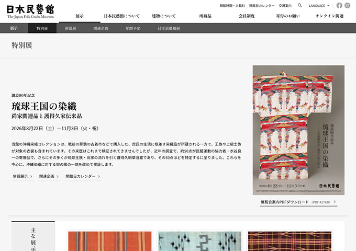356x251 pixels.
Task: Click the 特別展 page heading
Action: click(22, 45)
